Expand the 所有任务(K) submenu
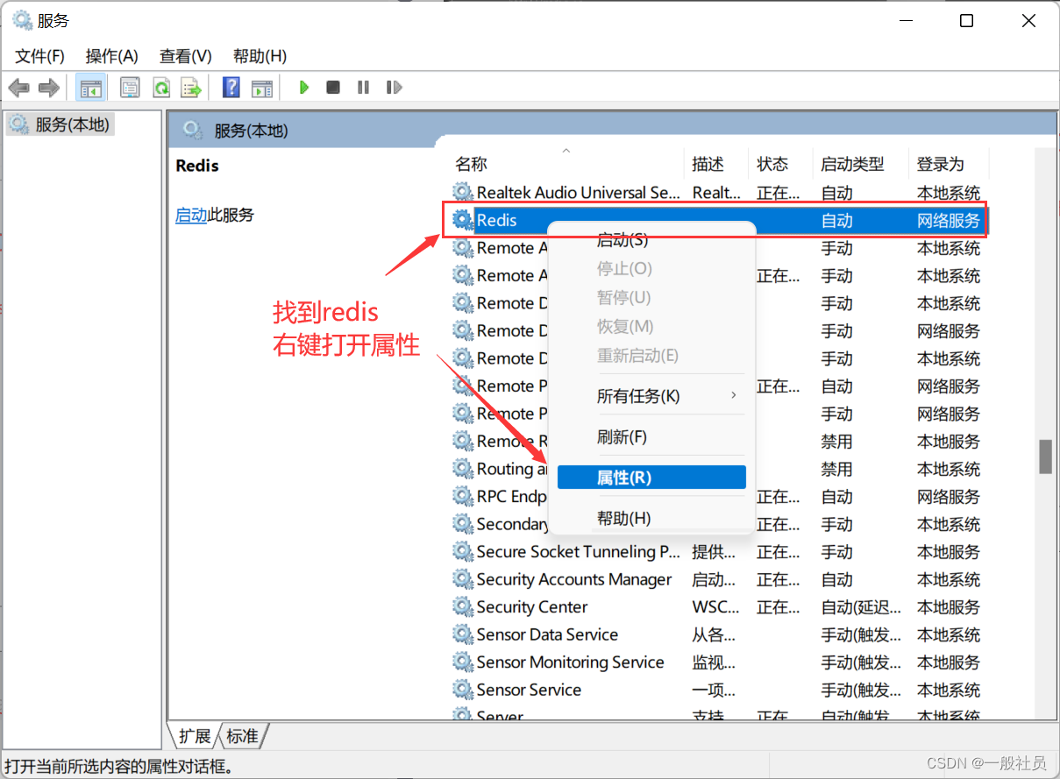The height and width of the screenshot is (779, 1060). 651,396
